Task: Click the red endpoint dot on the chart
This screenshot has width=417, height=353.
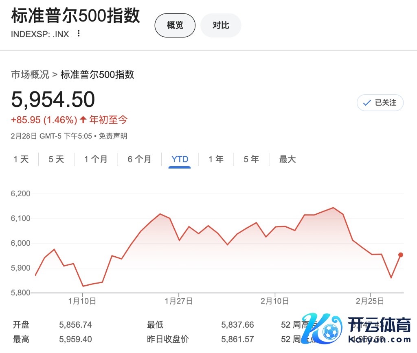Action: pos(401,255)
